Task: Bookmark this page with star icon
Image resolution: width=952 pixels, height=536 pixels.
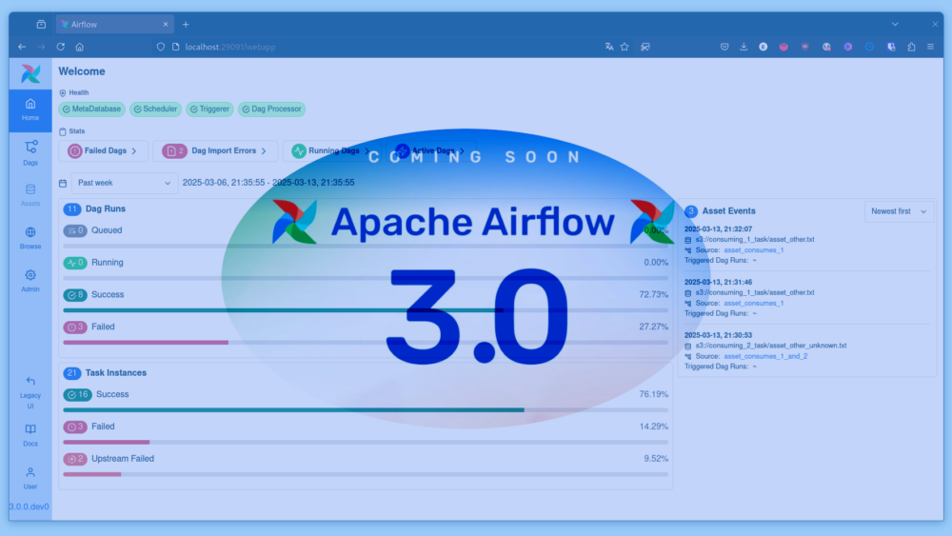Action: click(x=625, y=47)
